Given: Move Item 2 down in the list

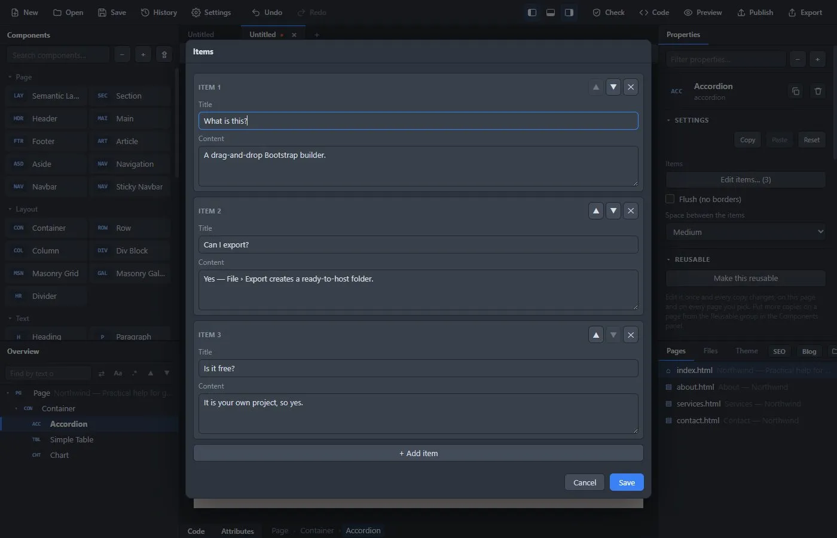Looking at the screenshot, I should [613, 211].
